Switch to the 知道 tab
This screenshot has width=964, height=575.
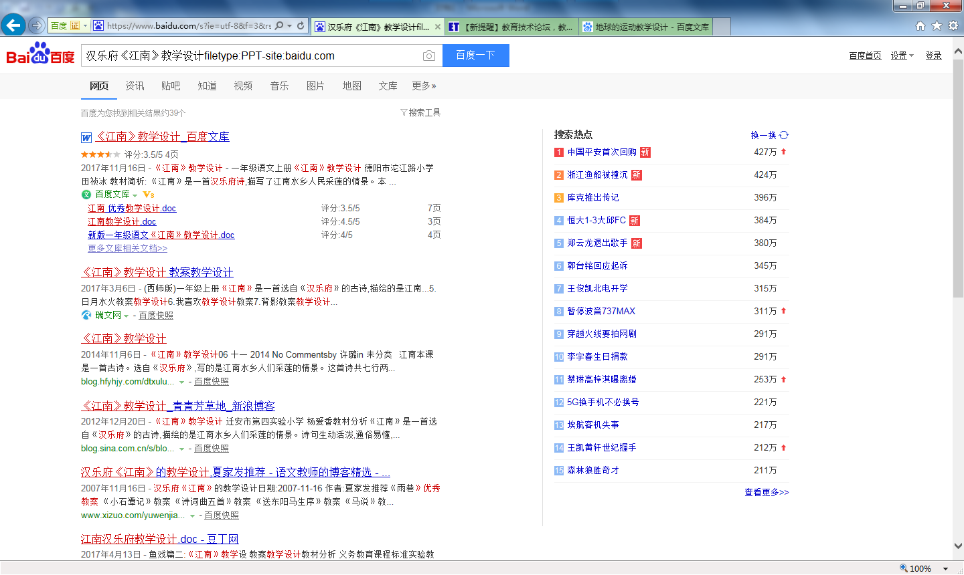coord(207,86)
